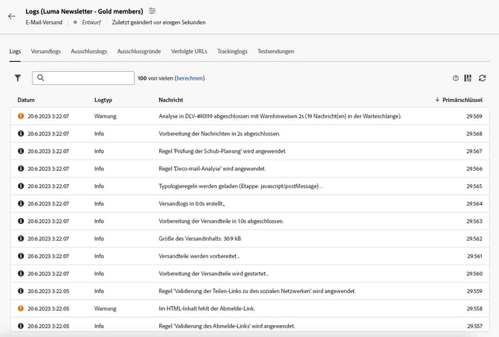
Task: Focus the log search input field
Action: tap(83, 78)
